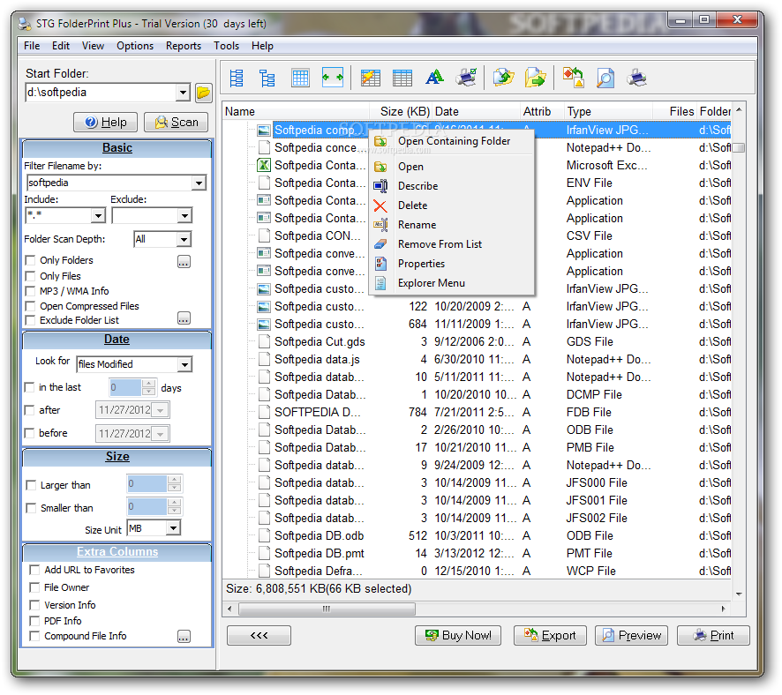Enable the Only Folders checkbox
This screenshot has height=695, width=782.
tap(30, 260)
